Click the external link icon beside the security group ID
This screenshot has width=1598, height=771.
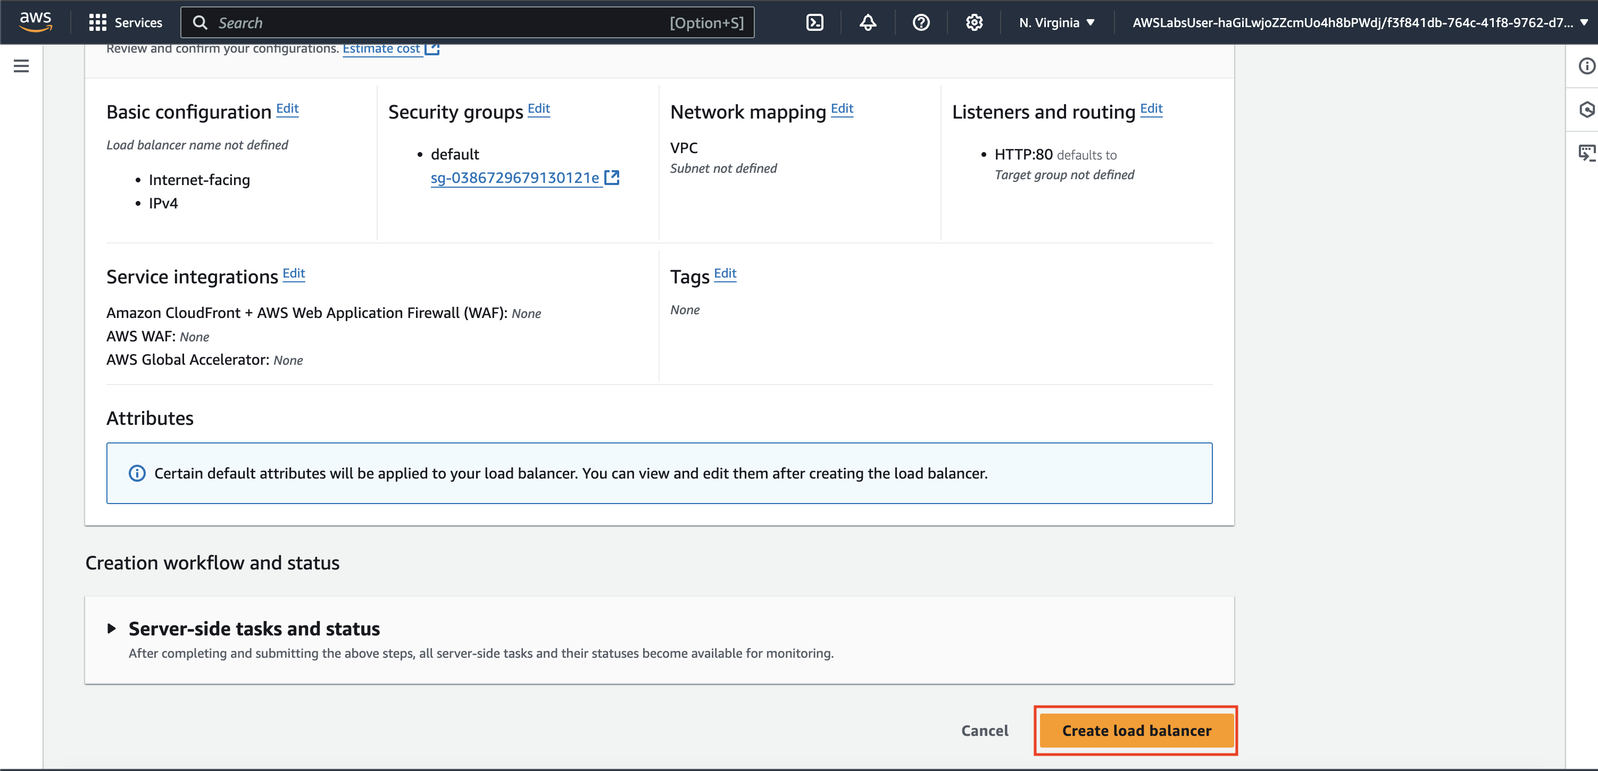click(612, 178)
